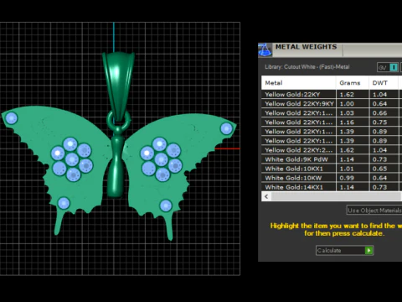The image size is (402, 302).
Task: Click the 0.75 DWT cell
Action: click(x=384, y=122)
